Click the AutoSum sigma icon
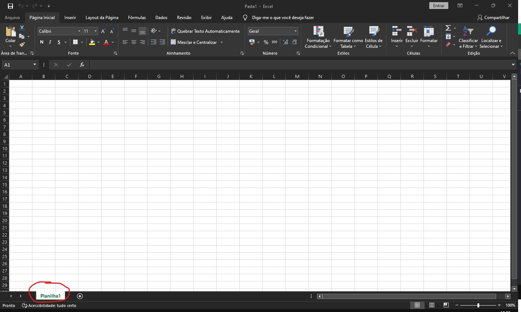Screen dimensions: 521x312 point(448,28)
